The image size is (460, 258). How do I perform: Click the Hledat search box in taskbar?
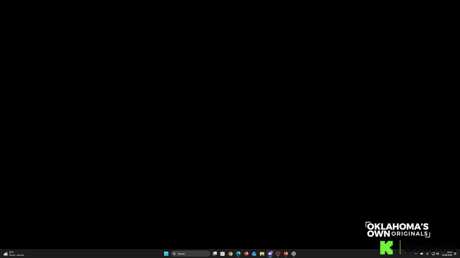click(x=191, y=254)
